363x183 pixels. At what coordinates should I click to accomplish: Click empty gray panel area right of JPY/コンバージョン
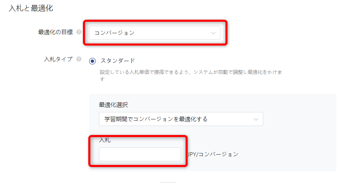tap(287, 154)
